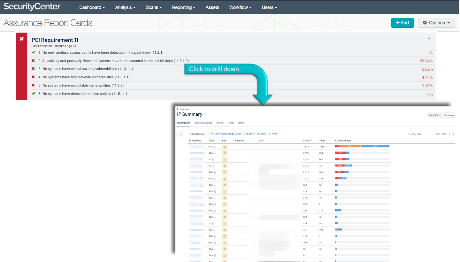Click the red 303 vulnerability bar segment
460x262 pixels.
tap(340, 159)
